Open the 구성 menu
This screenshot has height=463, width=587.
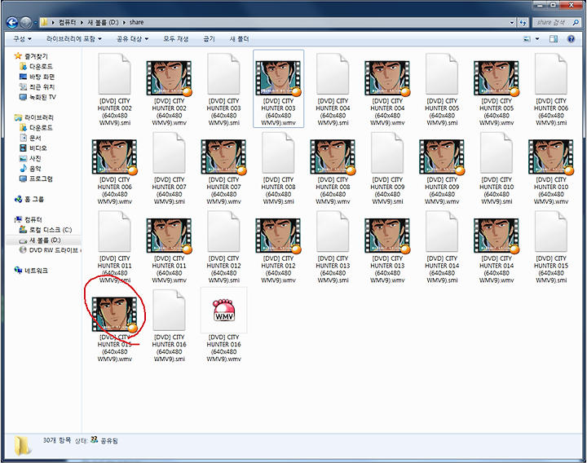(22, 38)
